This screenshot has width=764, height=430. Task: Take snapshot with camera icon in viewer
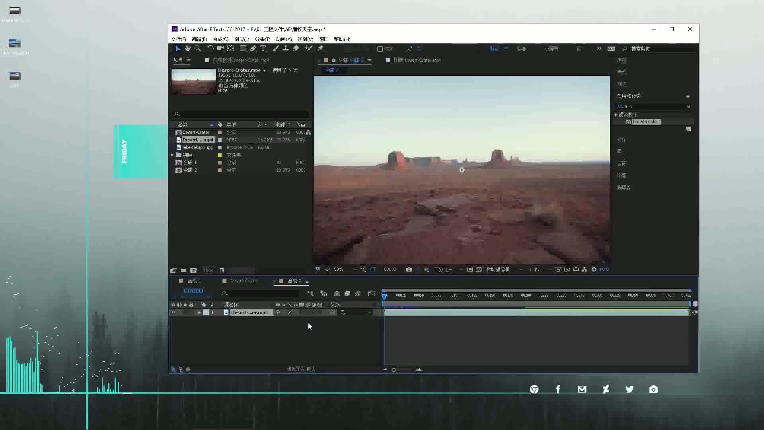(409, 270)
